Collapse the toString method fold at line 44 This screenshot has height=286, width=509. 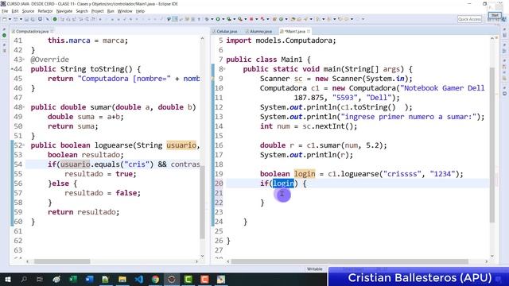[x=12, y=69]
